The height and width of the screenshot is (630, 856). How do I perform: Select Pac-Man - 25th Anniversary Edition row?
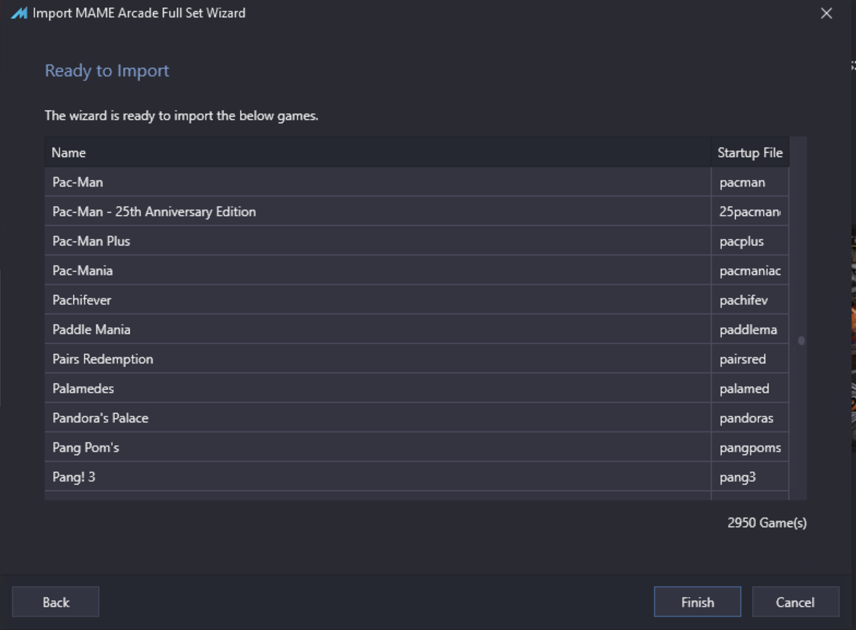[154, 212]
